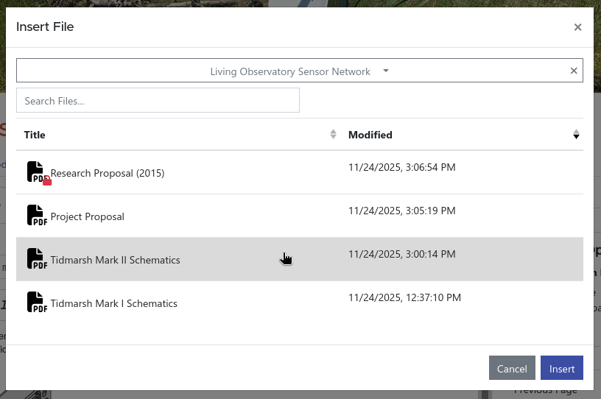Sort files by Title column arrows
Image resolution: width=601 pixels, height=399 pixels.
(333, 134)
